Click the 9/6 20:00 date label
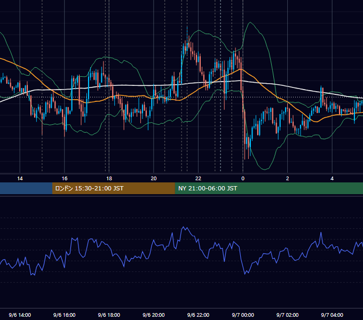363x320 pixels. pyautogui.click(x=154, y=315)
